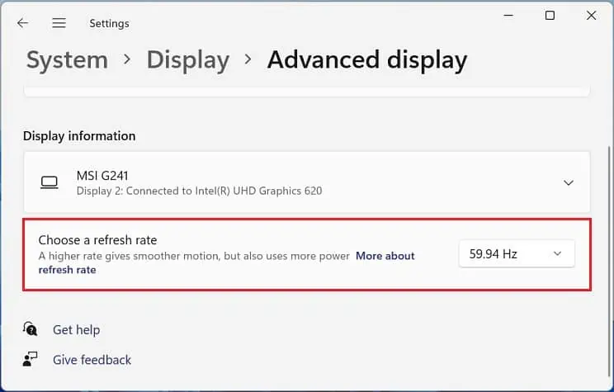Viewport: 614px width, 392px height.
Task: Click the Advanced display page heading
Action: tap(366, 60)
